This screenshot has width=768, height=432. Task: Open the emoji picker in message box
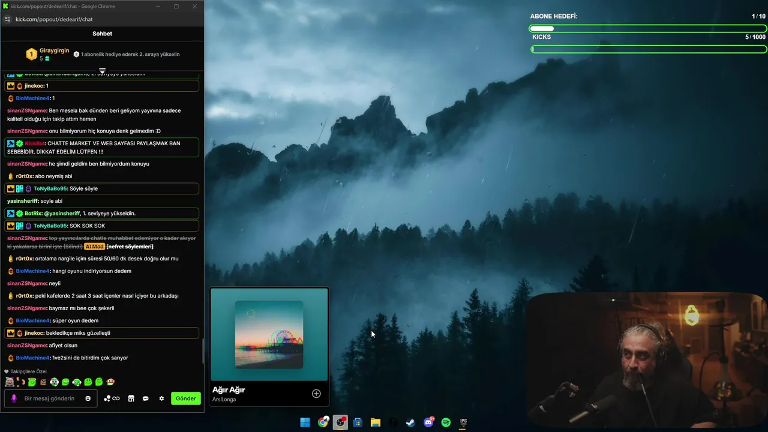(88, 398)
